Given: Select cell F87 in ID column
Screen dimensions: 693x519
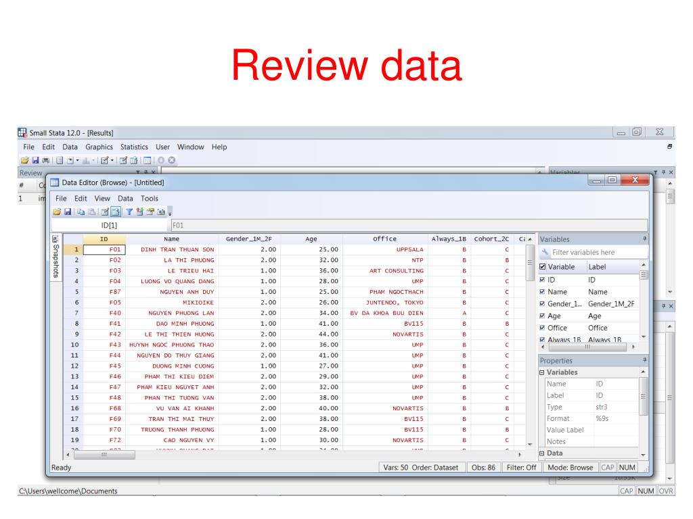Looking at the screenshot, I should pyautogui.click(x=105, y=292).
